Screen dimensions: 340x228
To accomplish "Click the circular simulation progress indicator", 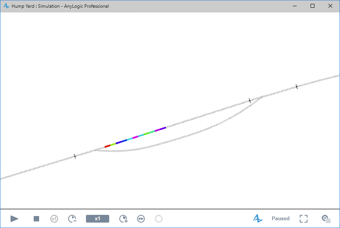I will [x=159, y=219].
